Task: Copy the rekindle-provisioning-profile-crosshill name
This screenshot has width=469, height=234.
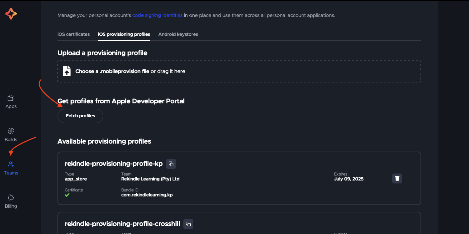Action: pos(188,224)
